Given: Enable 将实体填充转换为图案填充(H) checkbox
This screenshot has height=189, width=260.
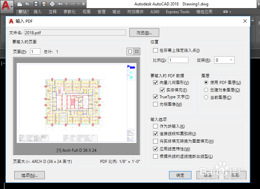Looking at the screenshot, I should click(x=155, y=141).
